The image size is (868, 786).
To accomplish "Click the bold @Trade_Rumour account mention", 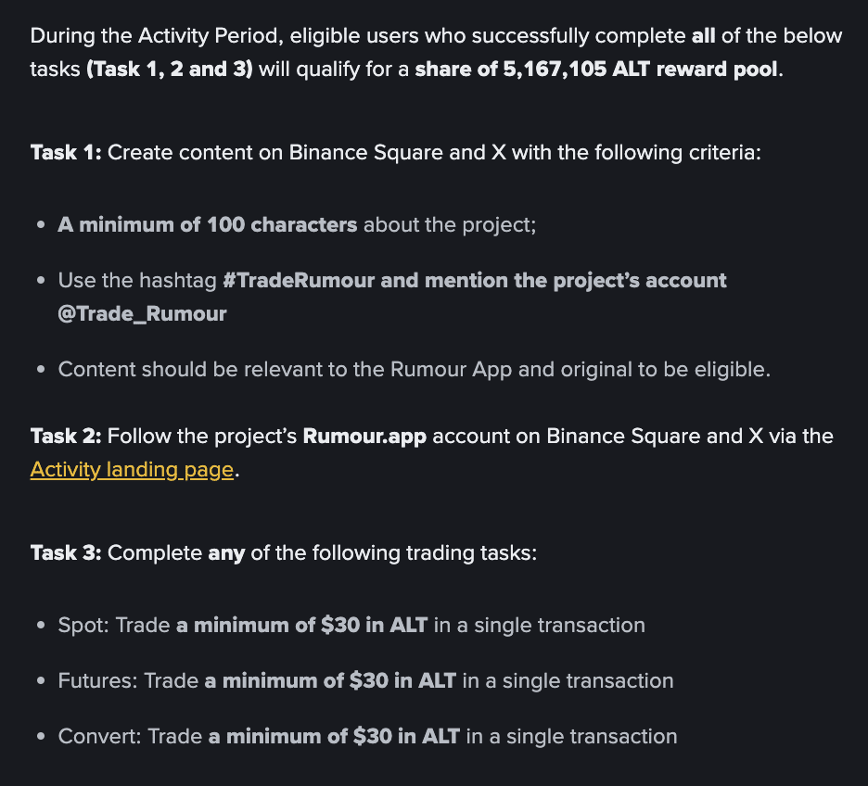I will pyautogui.click(x=142, y=313).
